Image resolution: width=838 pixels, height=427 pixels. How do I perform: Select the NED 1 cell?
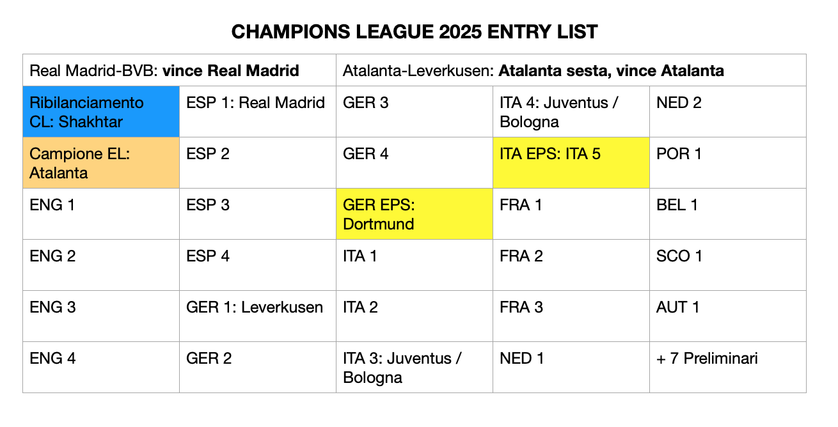[571, 367]
